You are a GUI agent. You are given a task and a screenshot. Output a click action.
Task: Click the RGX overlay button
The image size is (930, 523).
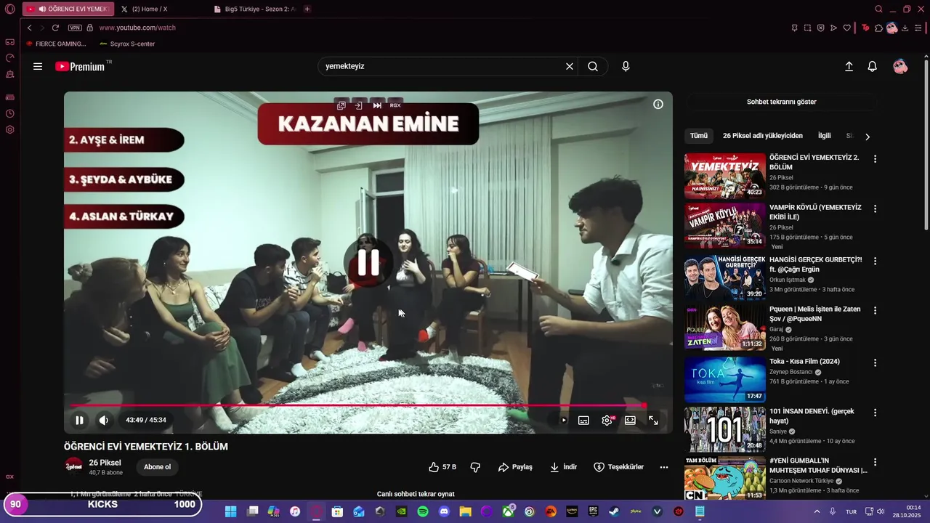pos(395,105)
